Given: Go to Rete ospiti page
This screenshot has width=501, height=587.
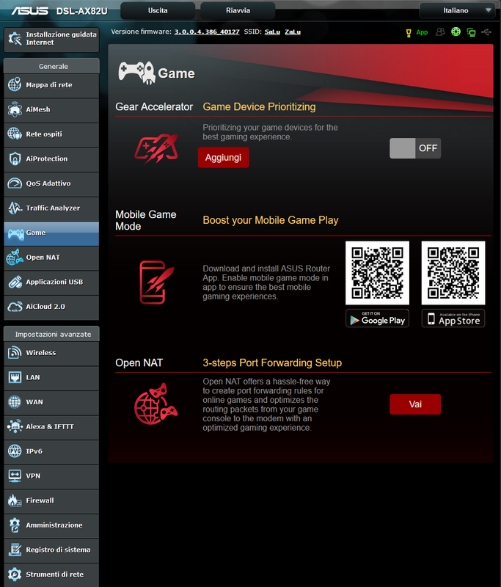Looking at the screenshot, I should pos(51,134).
